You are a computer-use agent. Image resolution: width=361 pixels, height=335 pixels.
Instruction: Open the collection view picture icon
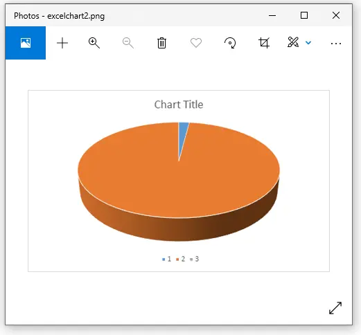tap(26, 43)
